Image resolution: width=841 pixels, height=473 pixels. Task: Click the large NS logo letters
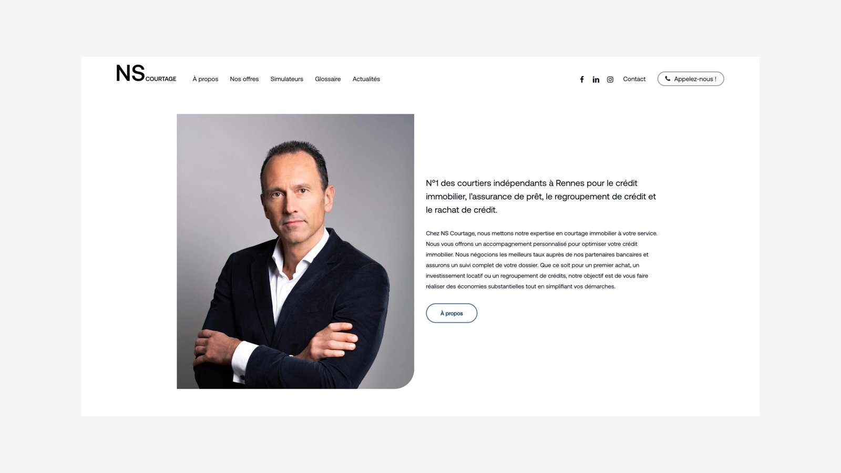130,73
